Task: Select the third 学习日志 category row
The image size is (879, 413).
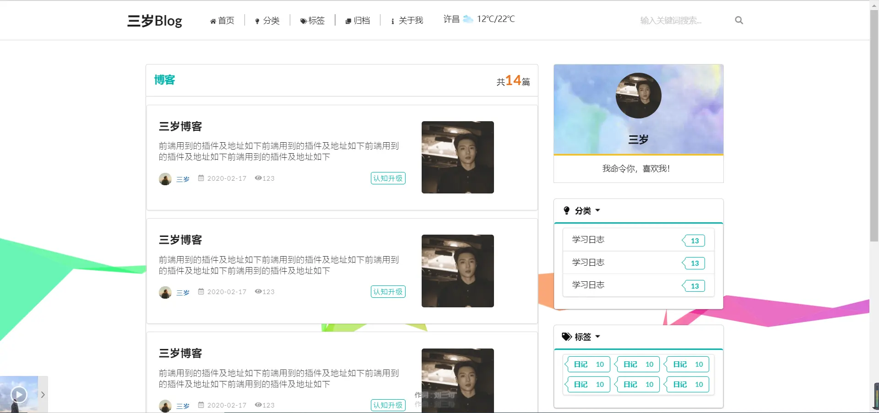Action: 638,285
